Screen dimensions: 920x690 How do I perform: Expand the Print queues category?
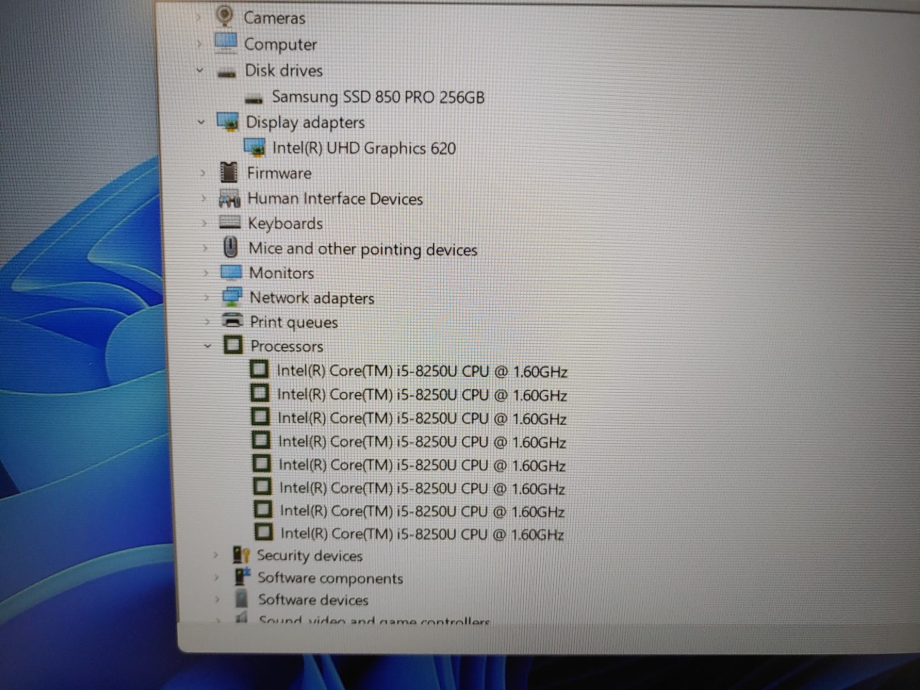pyautogui.click(x=207, y=321)
